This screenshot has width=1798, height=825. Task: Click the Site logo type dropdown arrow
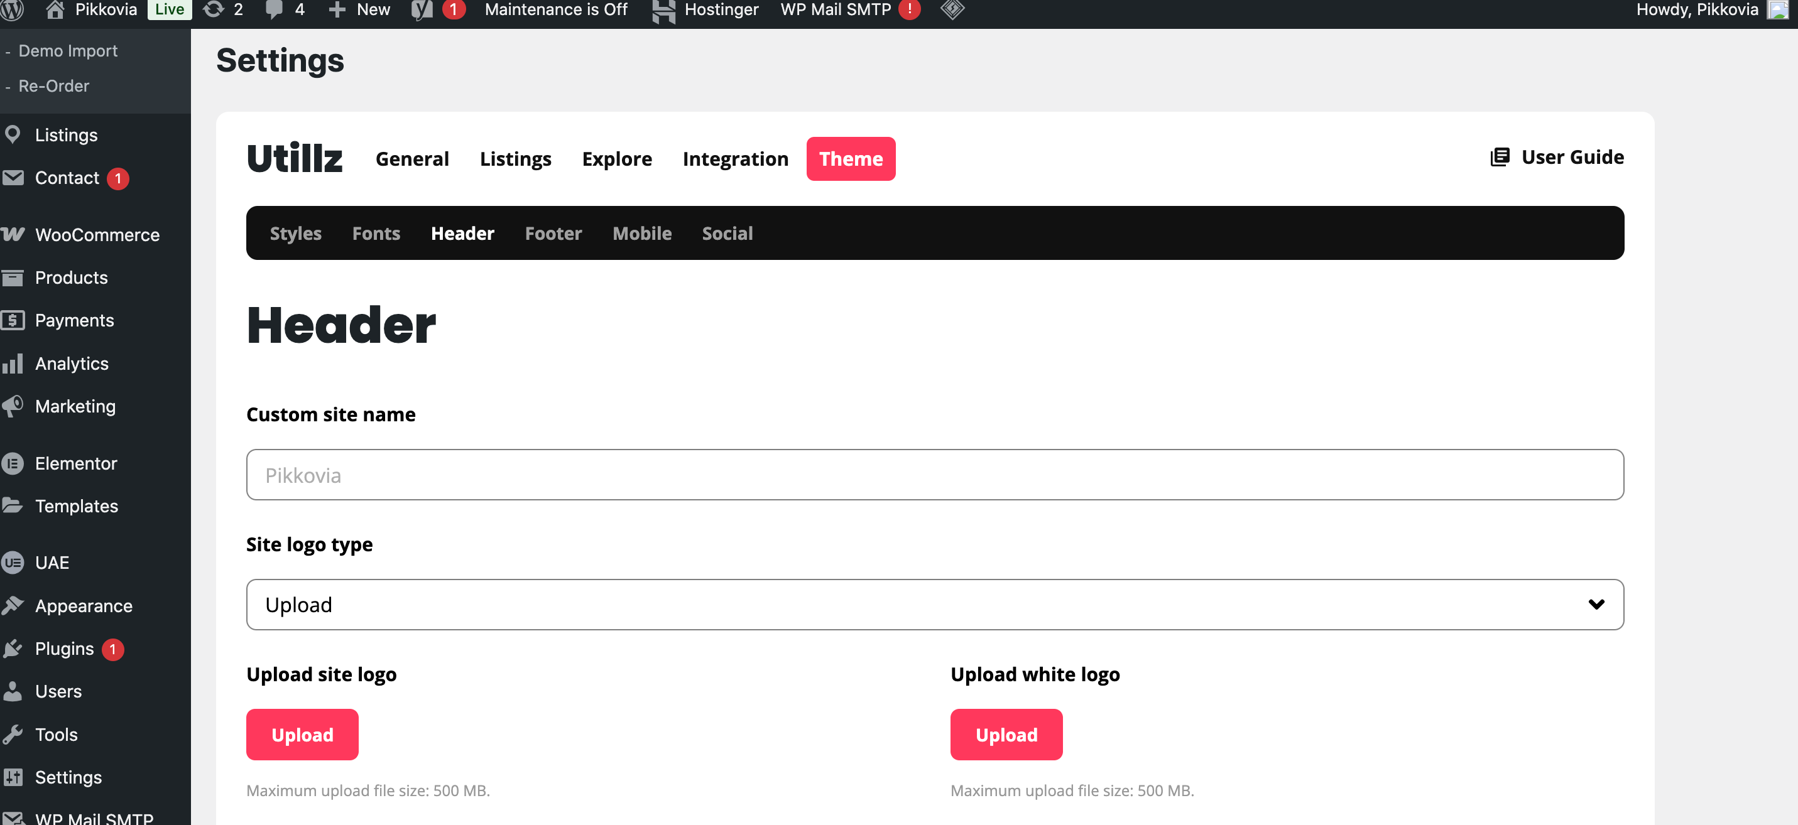[x=1596, y=605]
